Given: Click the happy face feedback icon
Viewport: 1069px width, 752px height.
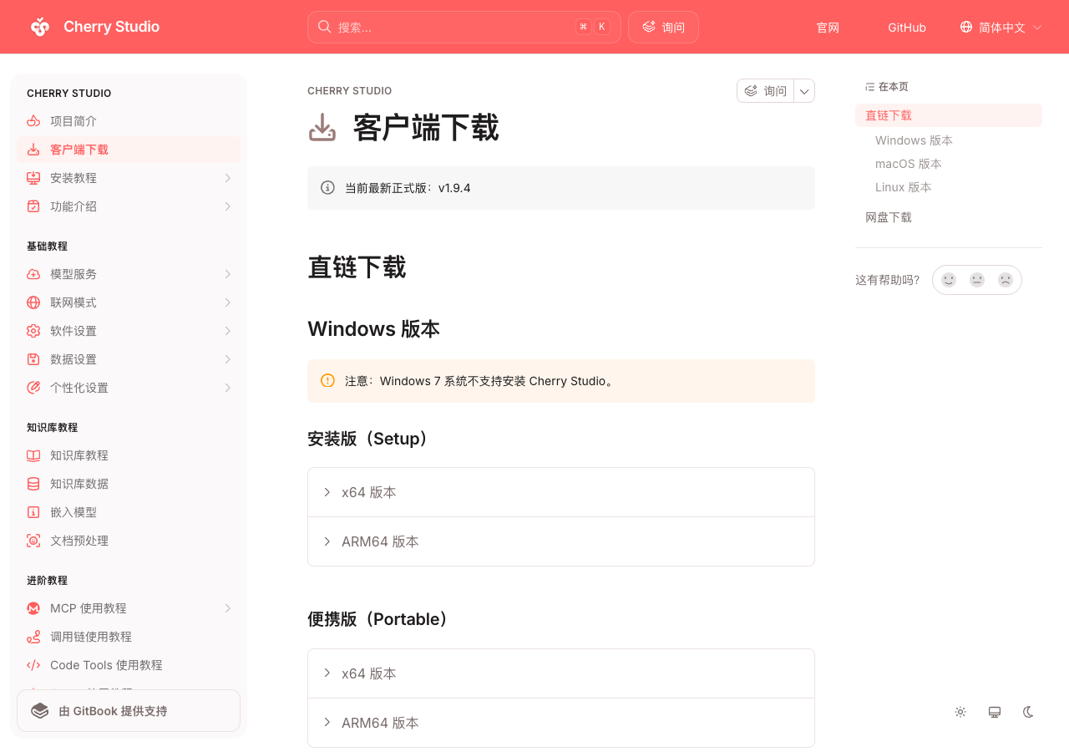Looking at the screenshot, I should [x=949, y=280].
